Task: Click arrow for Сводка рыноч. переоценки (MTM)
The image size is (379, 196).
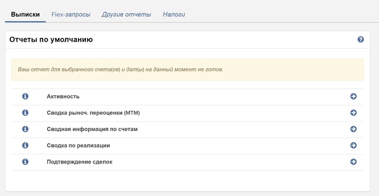Action: click(x=354, y=113)
